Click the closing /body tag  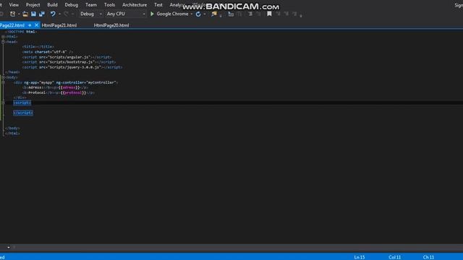[12, 129]
